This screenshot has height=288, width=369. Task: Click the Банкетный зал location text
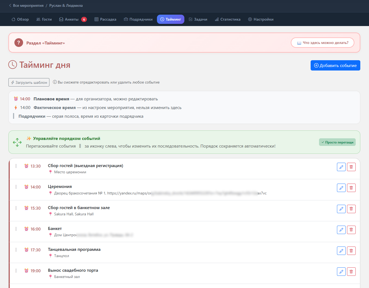67,277
